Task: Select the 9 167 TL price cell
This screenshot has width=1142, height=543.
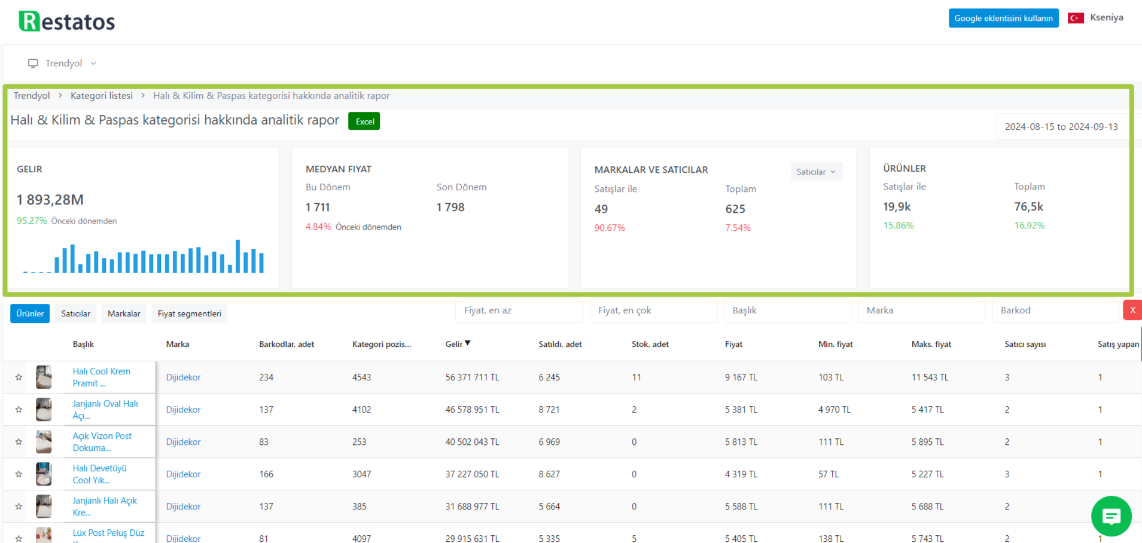Action: coord(741,377)
